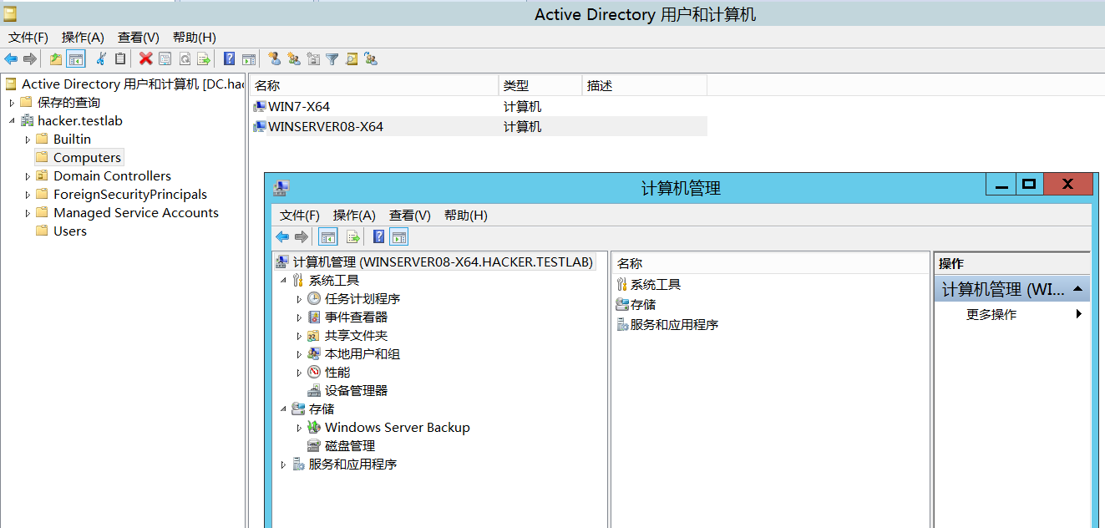Select 磁盘管理 in the Computer Management tree
The image size is (1105, 528).
point(349,446)
